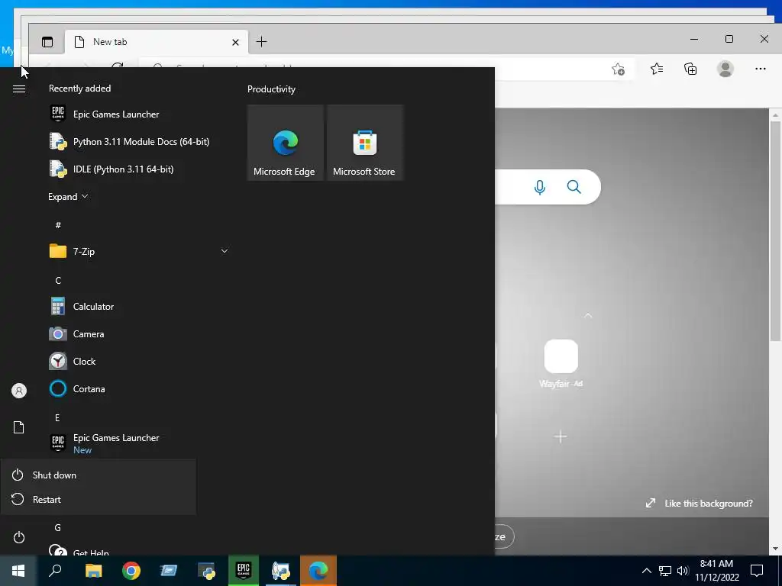Open Collections in Edge toolbar

[690, 69]
